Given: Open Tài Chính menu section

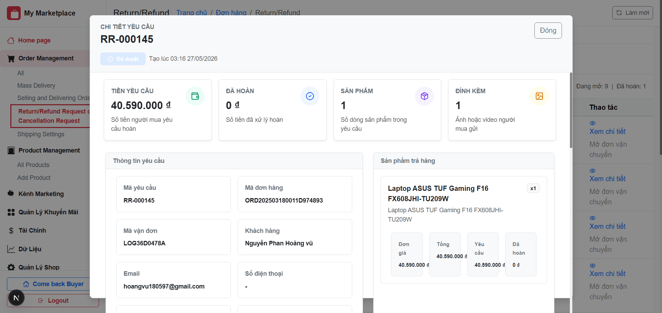Looking at the screenshot, I should click(32, 231).
